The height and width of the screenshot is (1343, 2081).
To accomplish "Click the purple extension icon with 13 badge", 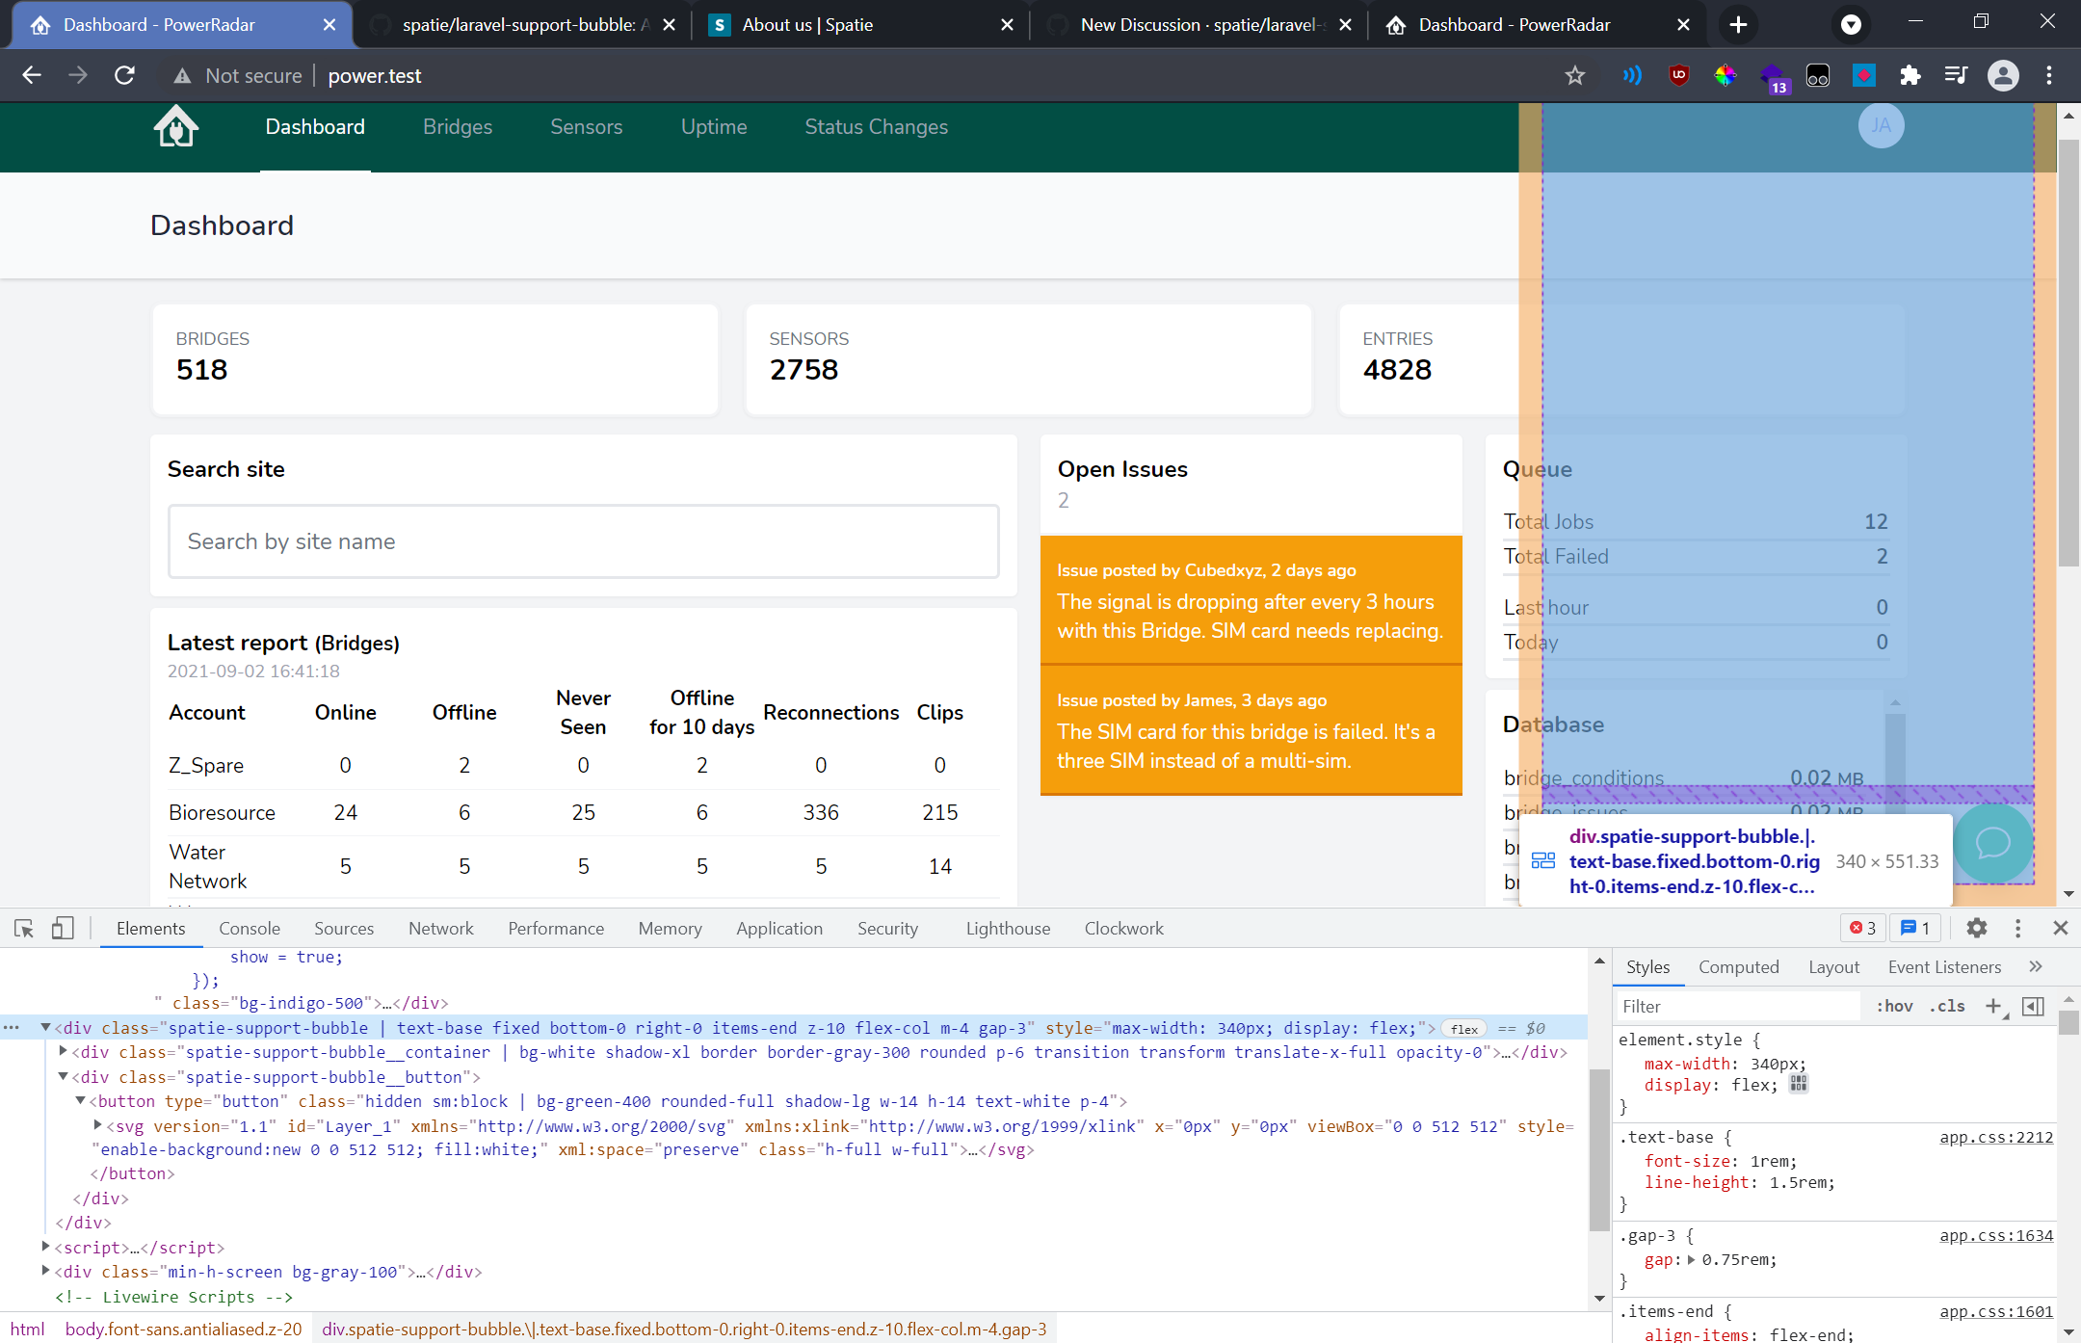I will coord(1773,77).
